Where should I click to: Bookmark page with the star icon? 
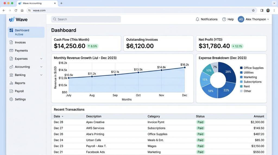[x=253, y=11]
